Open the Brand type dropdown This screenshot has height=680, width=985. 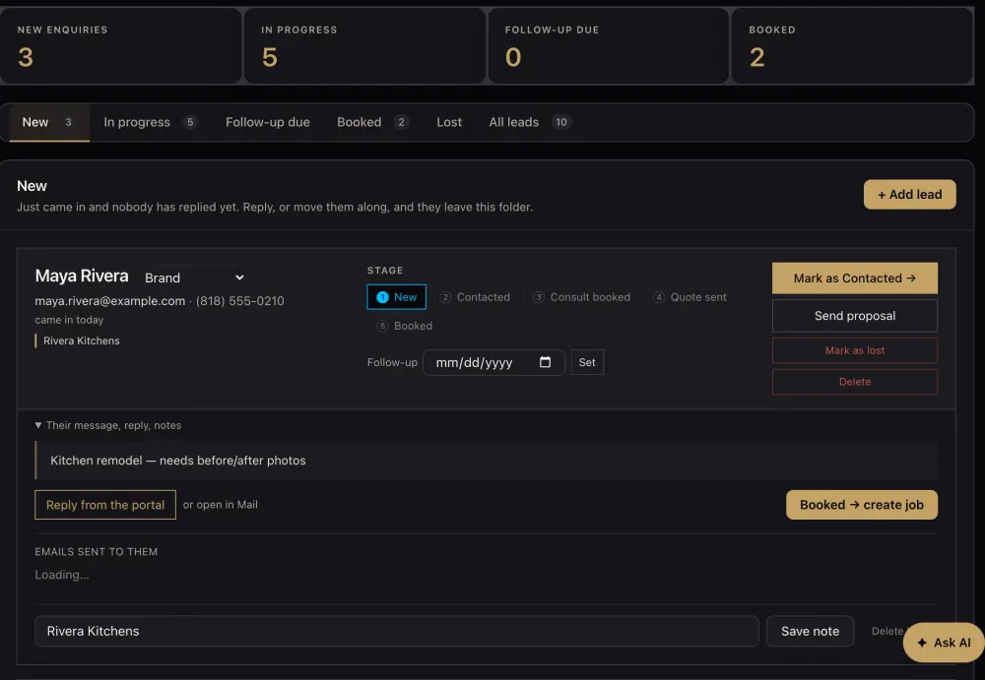[194, 278]
